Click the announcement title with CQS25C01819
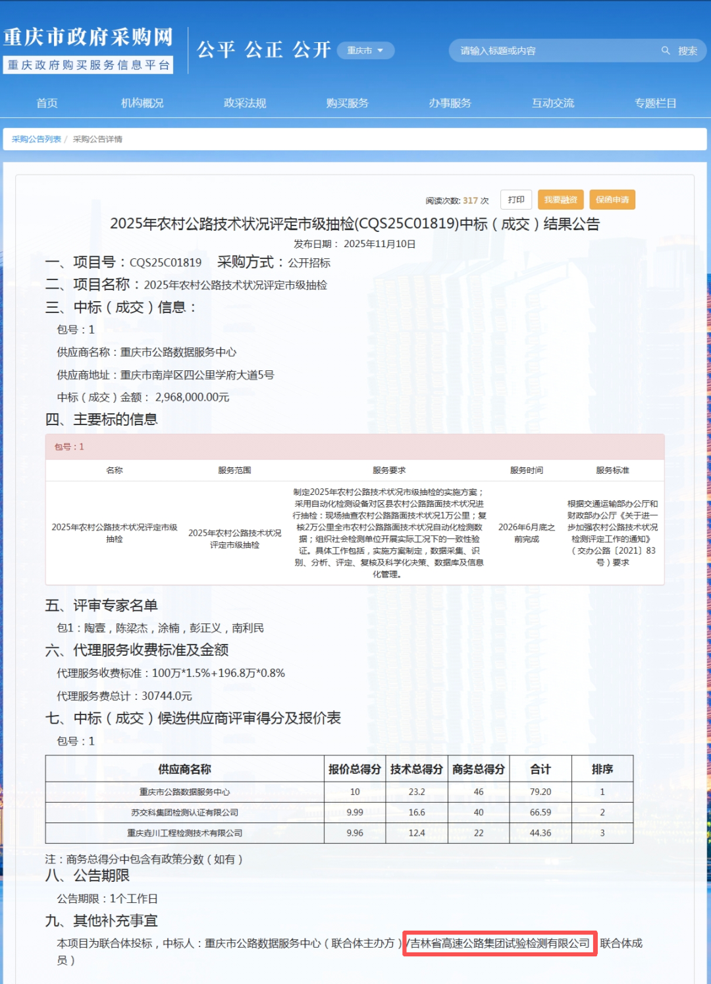The height and width of the screenshot is (984, 711). (355, 224)
